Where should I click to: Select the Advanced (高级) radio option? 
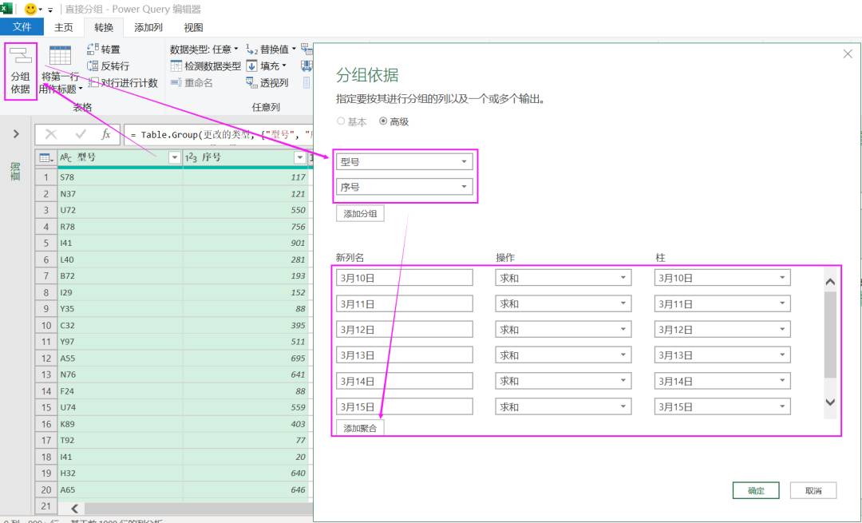point(383,121)
